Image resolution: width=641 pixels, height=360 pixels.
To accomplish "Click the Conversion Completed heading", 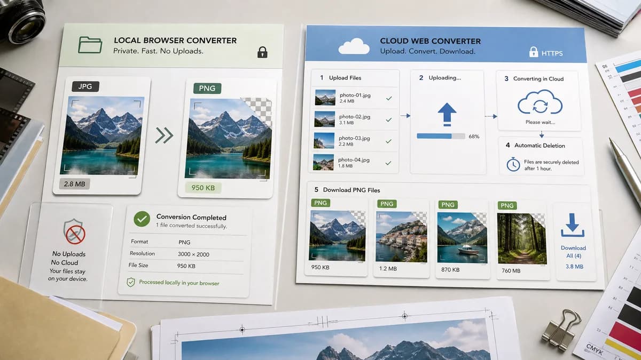I will click(191, 217).
